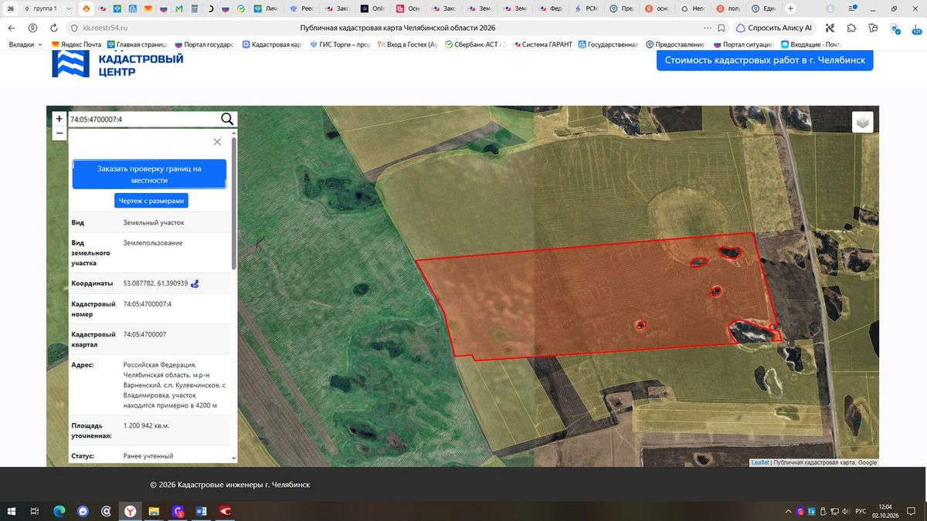Open coordinates route icon next to 53.087782
The height and width of the screenshot is (521, 927).
(x=195, y=283)
